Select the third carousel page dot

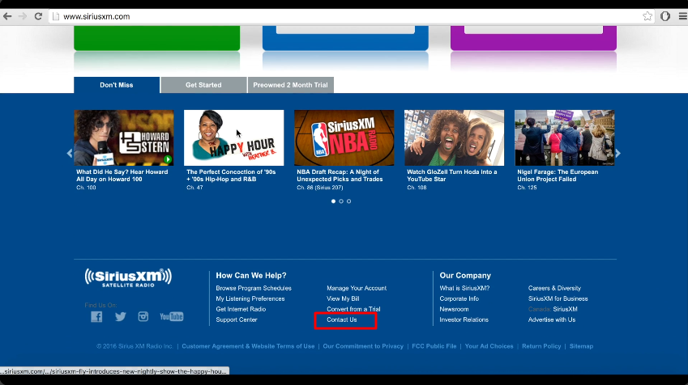348,201
